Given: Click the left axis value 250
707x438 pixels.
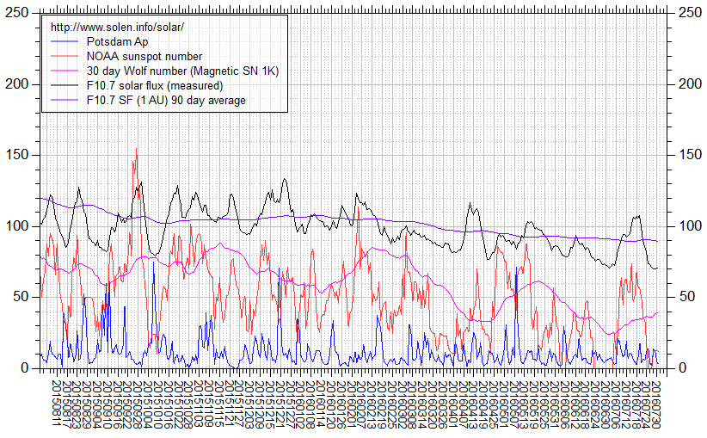Looking at the screenshot, I should click(x=16, y=13).
